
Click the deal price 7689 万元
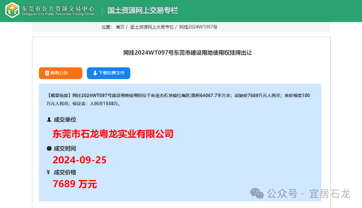tap(75, 184)
